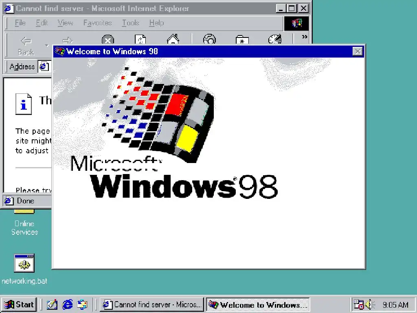Open the Favorites menu in Internet Explorer
Viewport: 417px width, 313px height.
point(98,23)
